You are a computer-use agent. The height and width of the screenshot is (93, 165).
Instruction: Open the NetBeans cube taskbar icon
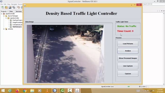(x=55, y=91)
